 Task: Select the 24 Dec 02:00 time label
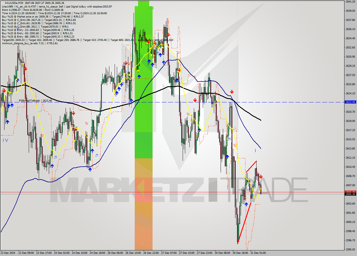click(x=62, y=253)
